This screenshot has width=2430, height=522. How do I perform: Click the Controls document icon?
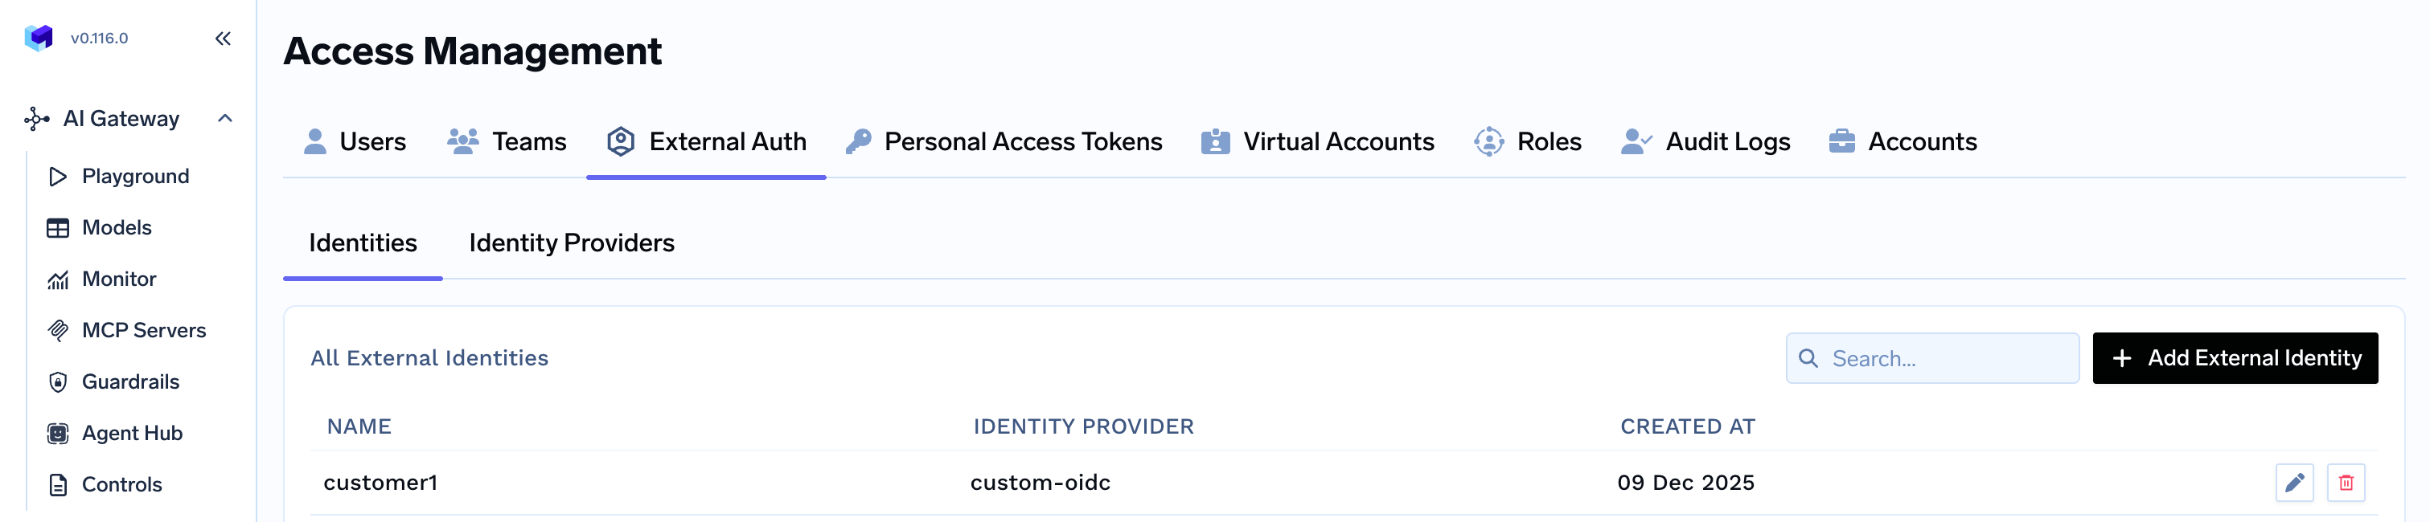[58, 484]
